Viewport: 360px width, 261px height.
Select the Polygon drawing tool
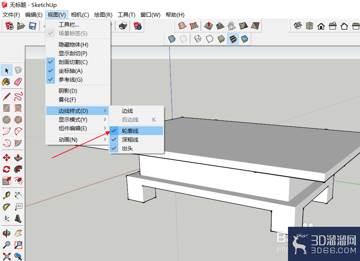click(x=18, y=120)
